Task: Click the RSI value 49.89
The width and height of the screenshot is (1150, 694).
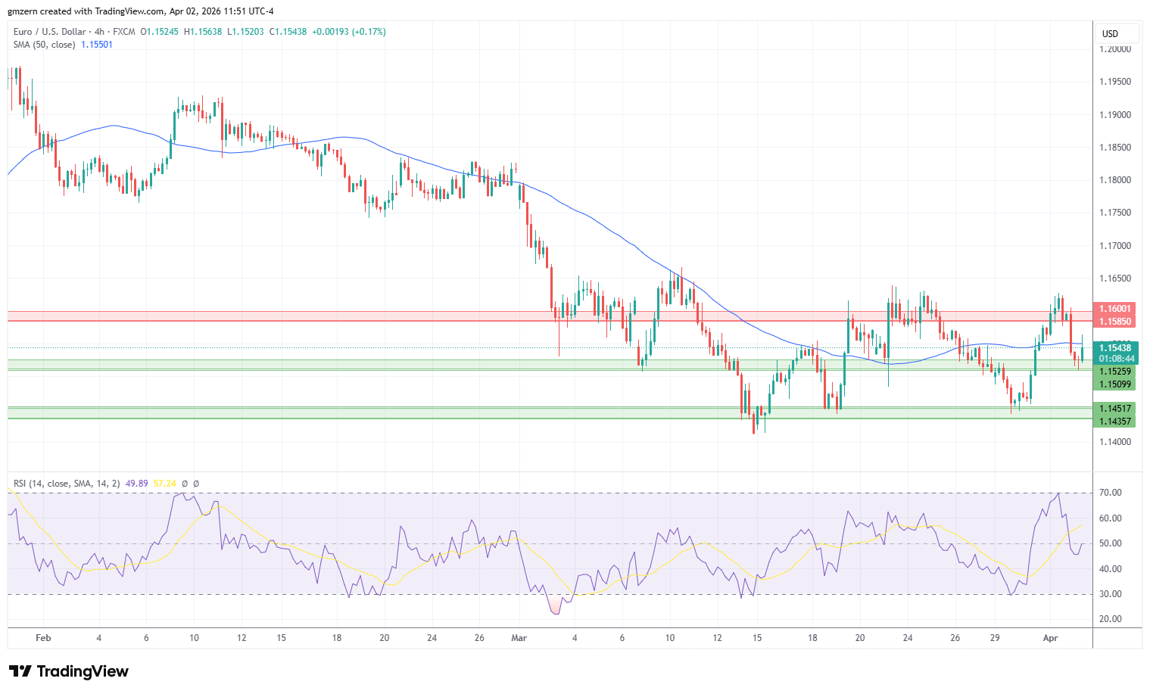Action: (x=136, y=483)
